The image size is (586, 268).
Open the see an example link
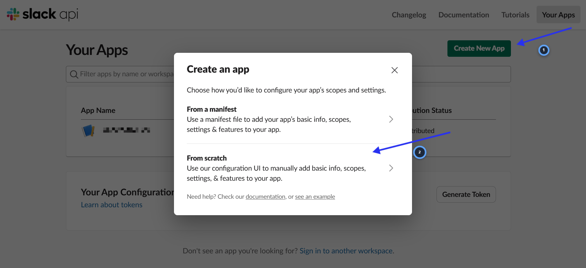315,197
